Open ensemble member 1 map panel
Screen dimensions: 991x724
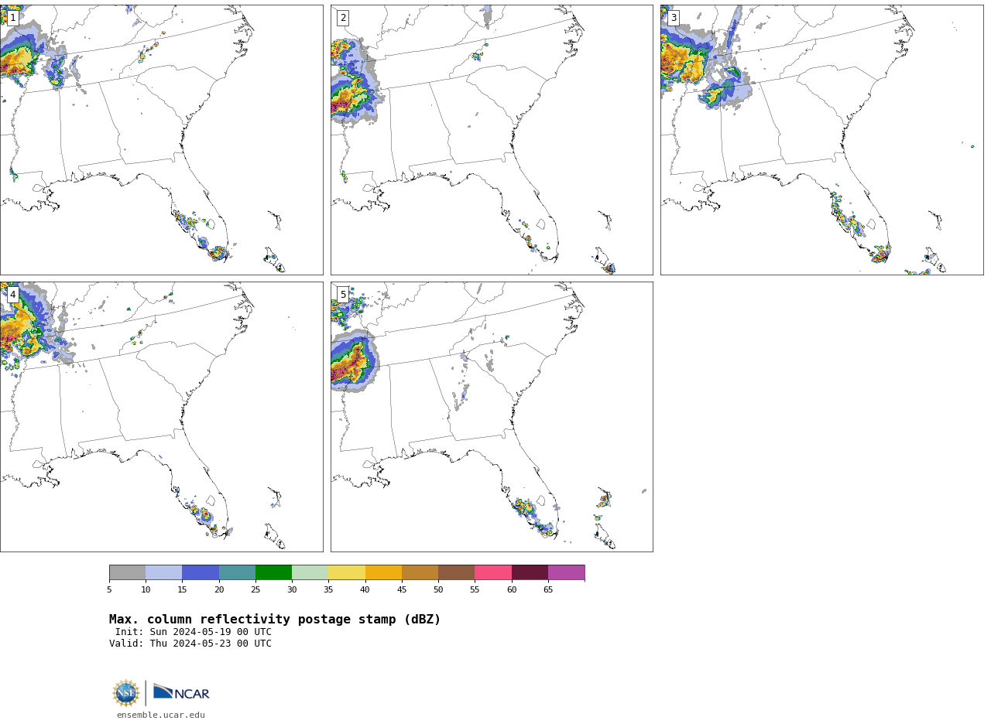pyautogui.click(x=161, y=139)
